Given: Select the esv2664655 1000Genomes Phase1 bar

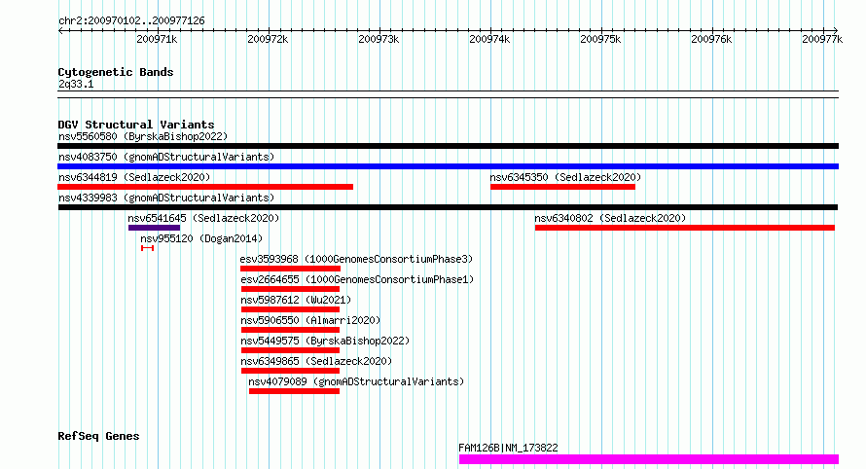Looking at the screenshot, I should point(290,289).
